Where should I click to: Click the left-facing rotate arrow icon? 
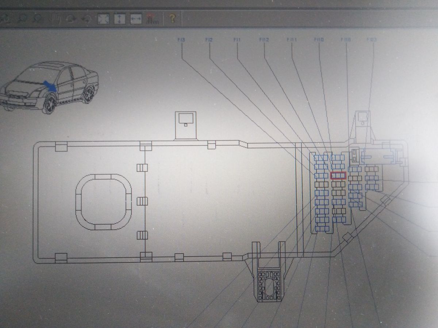[86, 19]
